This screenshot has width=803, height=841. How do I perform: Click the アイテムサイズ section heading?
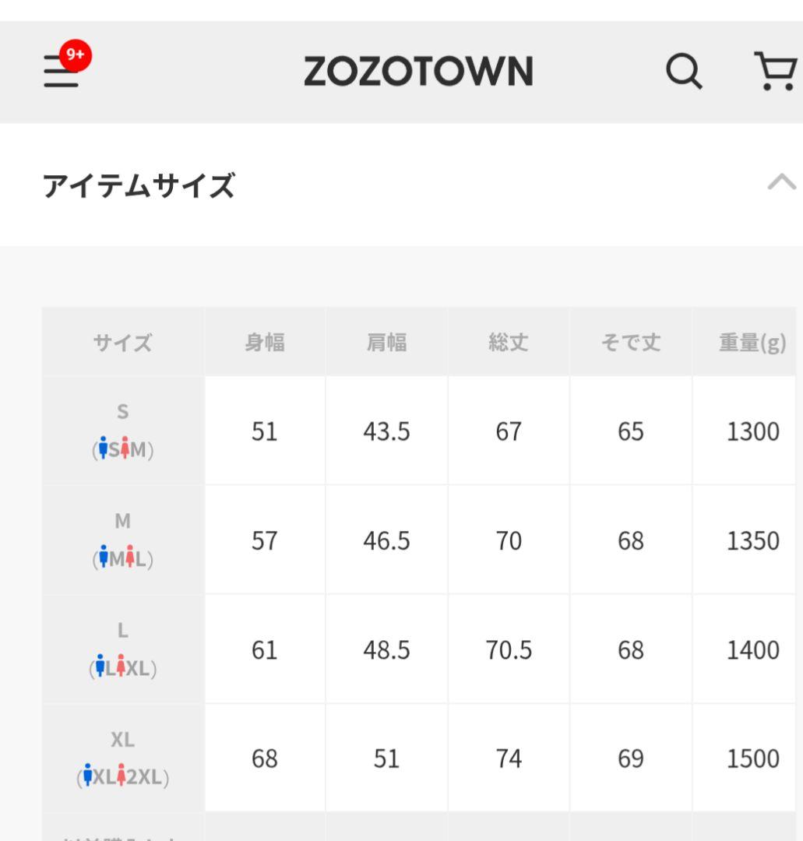139,185
